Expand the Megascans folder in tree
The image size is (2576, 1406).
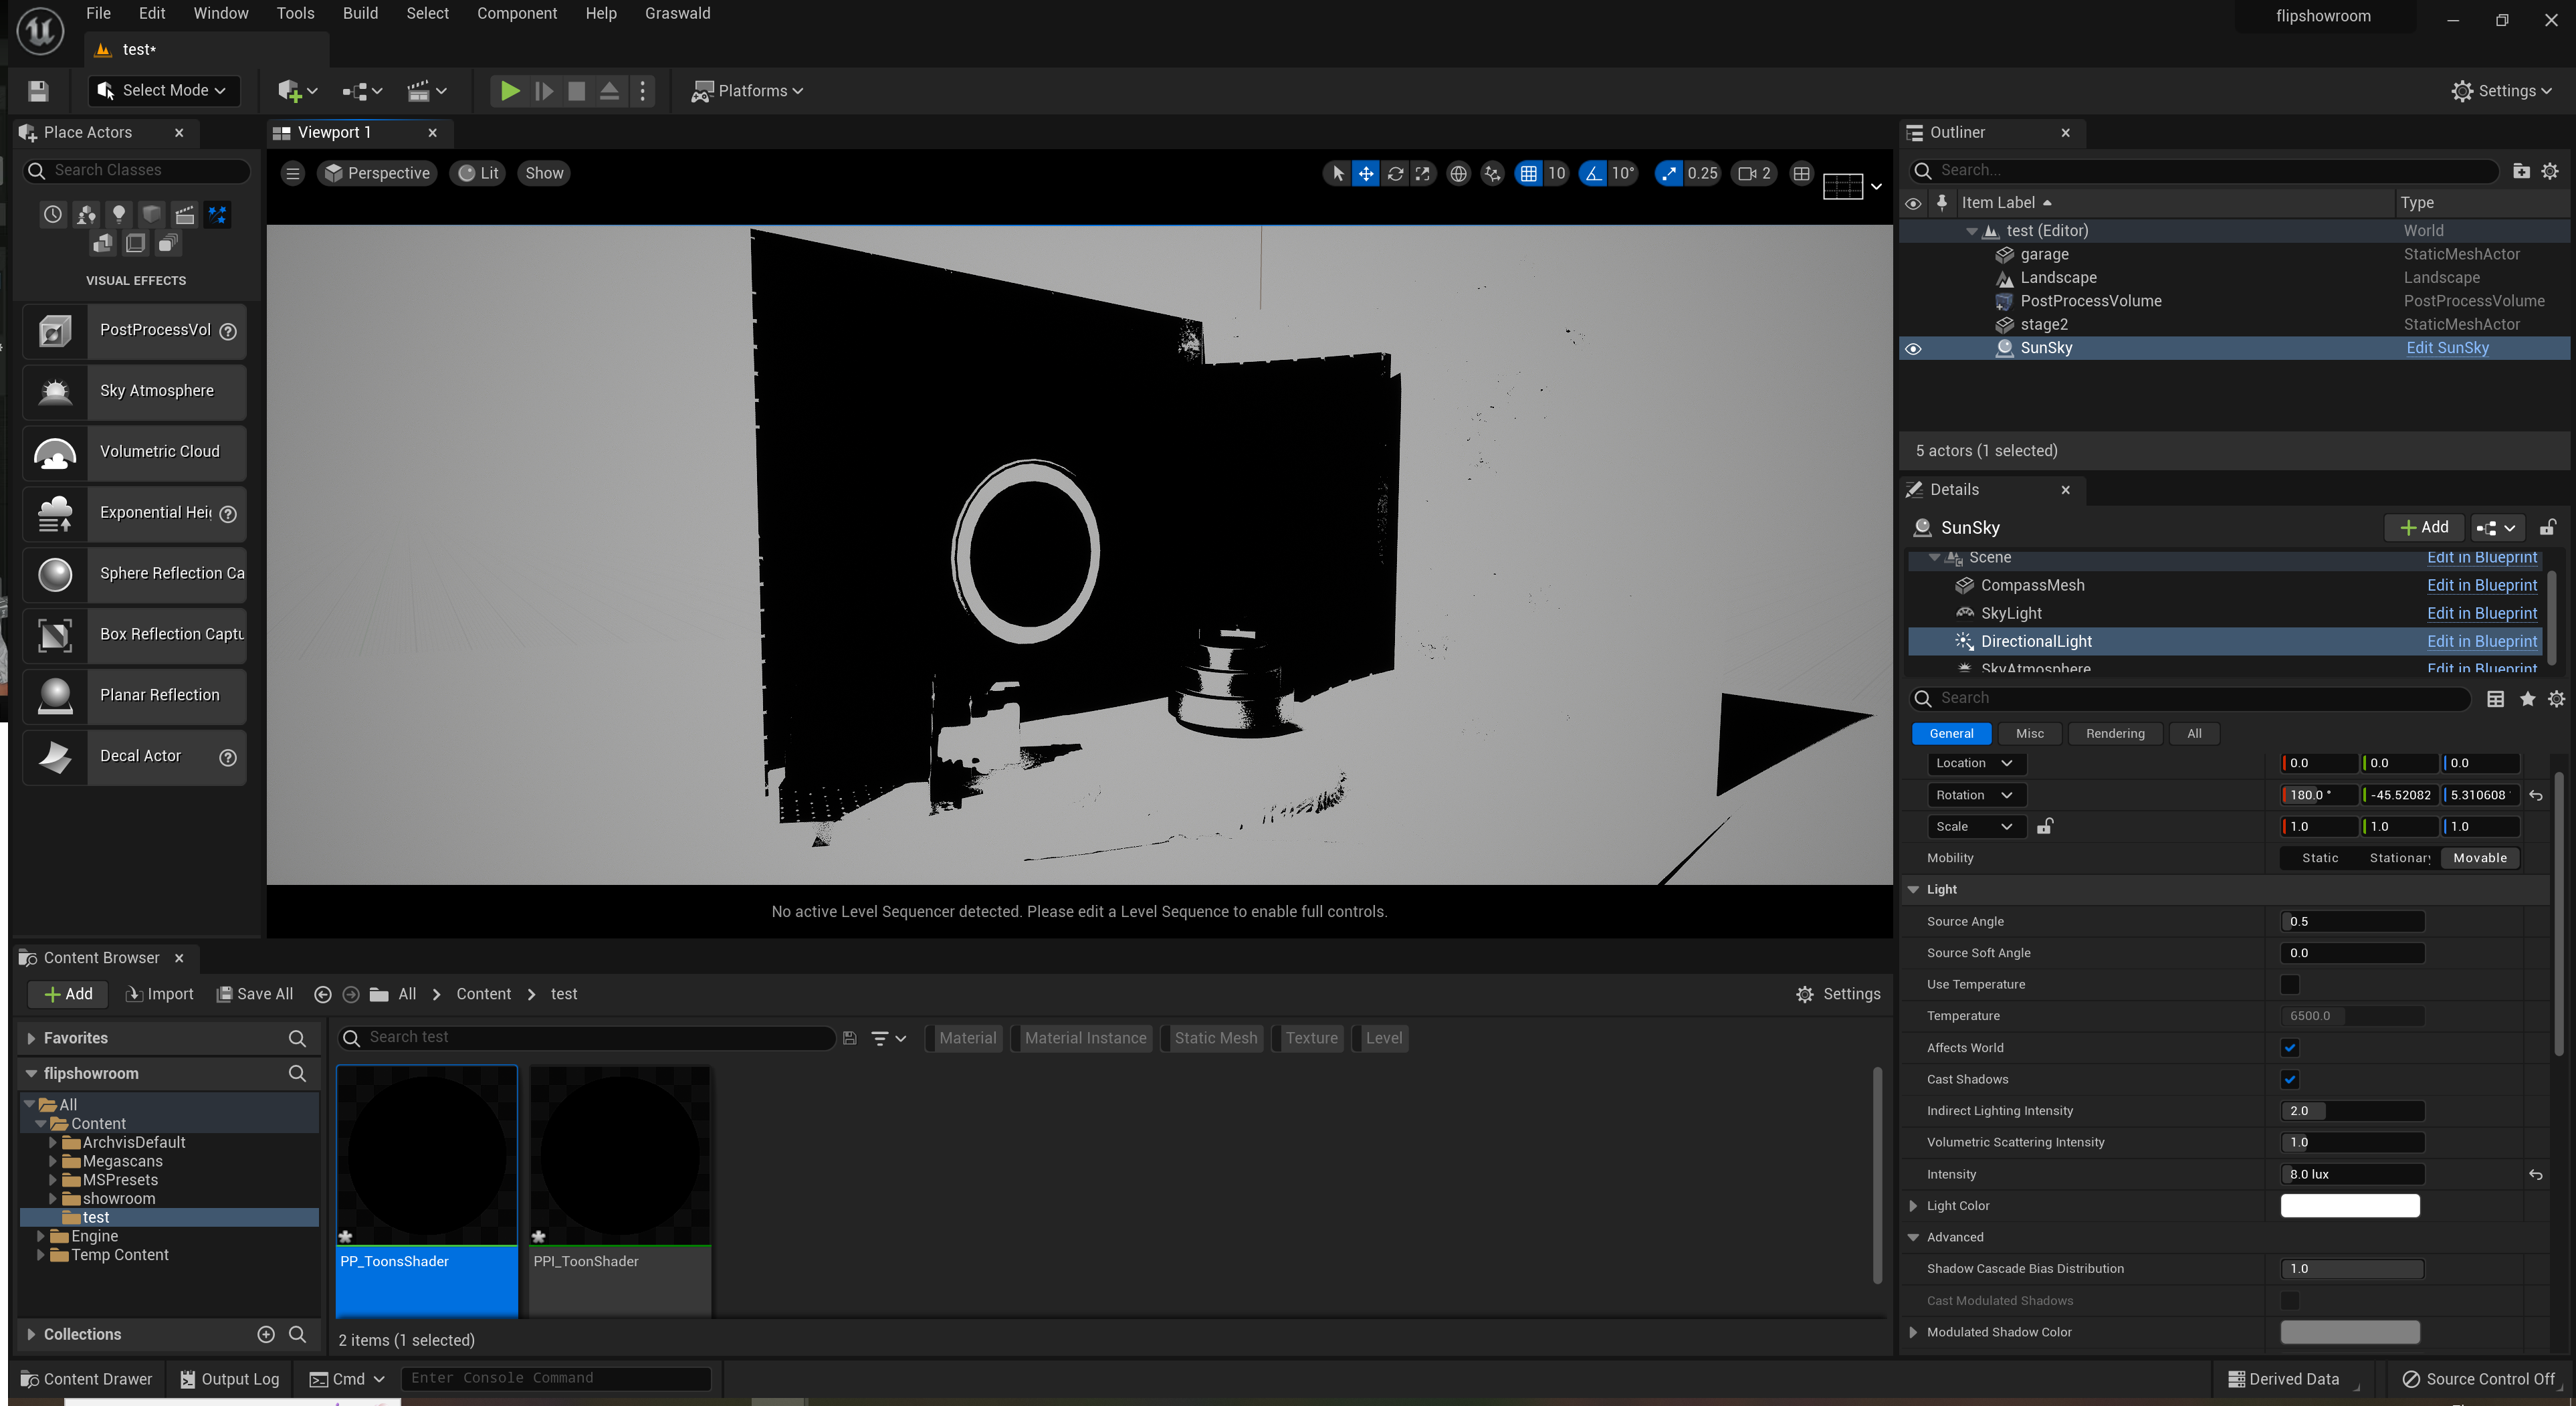point(53,1161)
